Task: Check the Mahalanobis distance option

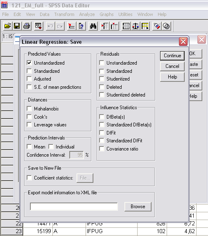Action: pos(29,108)
